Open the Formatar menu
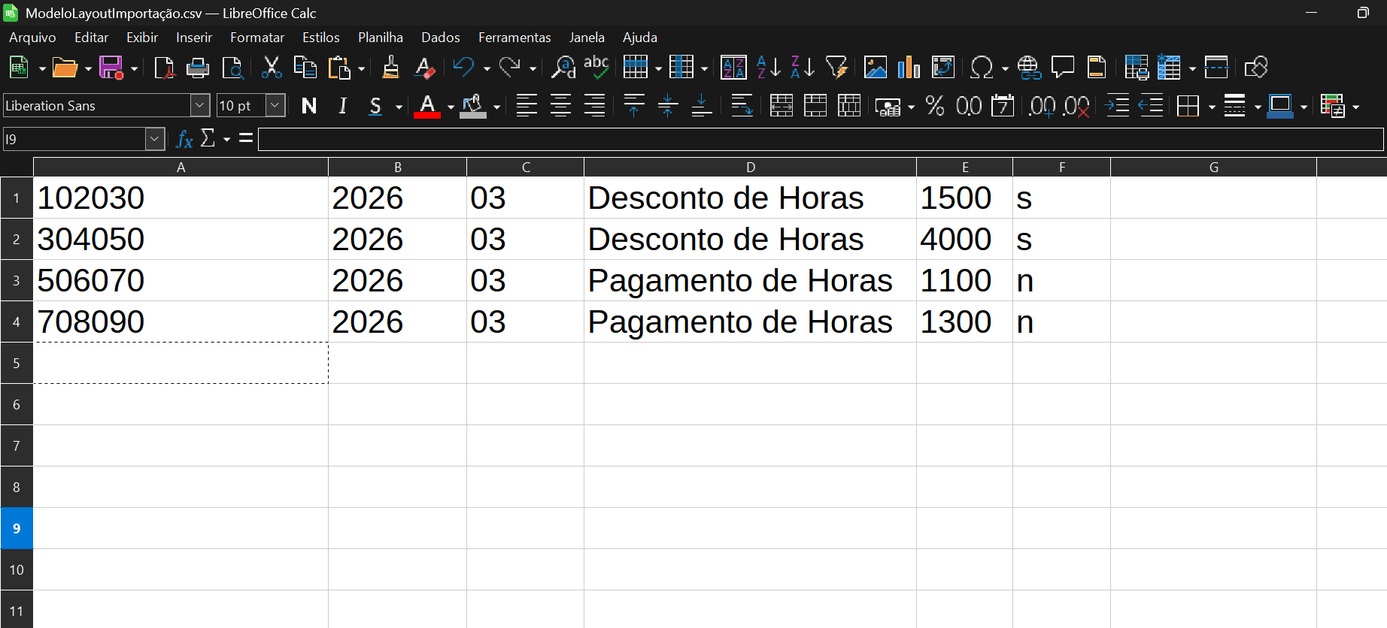1387x628 pixels. pos(257,38)
